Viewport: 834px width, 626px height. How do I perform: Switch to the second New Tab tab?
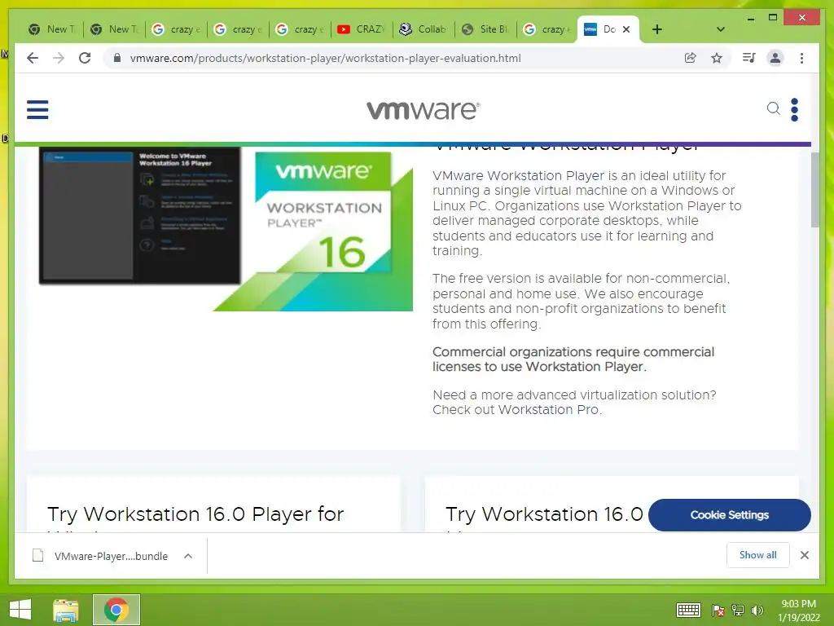click(114, 29)
